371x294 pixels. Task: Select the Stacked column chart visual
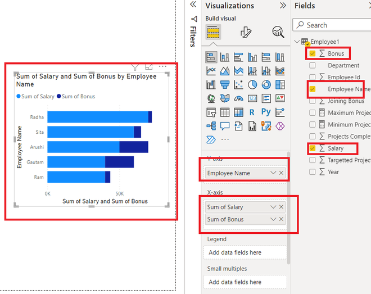pyautogui.click(x=225, y=57)
